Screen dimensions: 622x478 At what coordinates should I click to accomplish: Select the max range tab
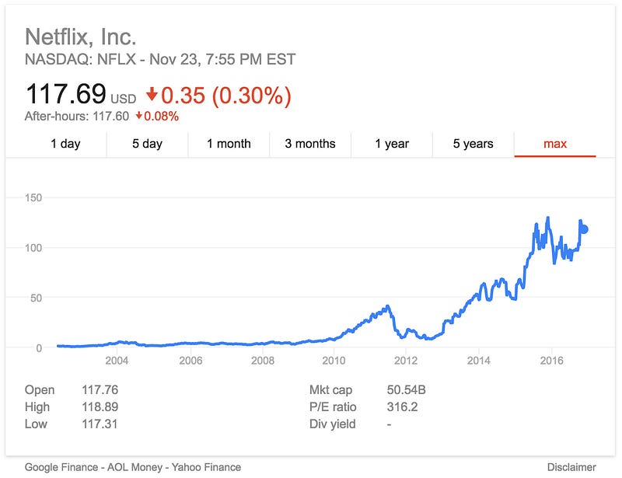tap(555, 144)
